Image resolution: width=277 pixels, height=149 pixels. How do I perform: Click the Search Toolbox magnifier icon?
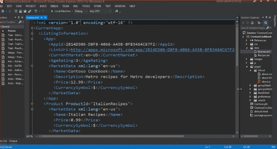[20, 22]
